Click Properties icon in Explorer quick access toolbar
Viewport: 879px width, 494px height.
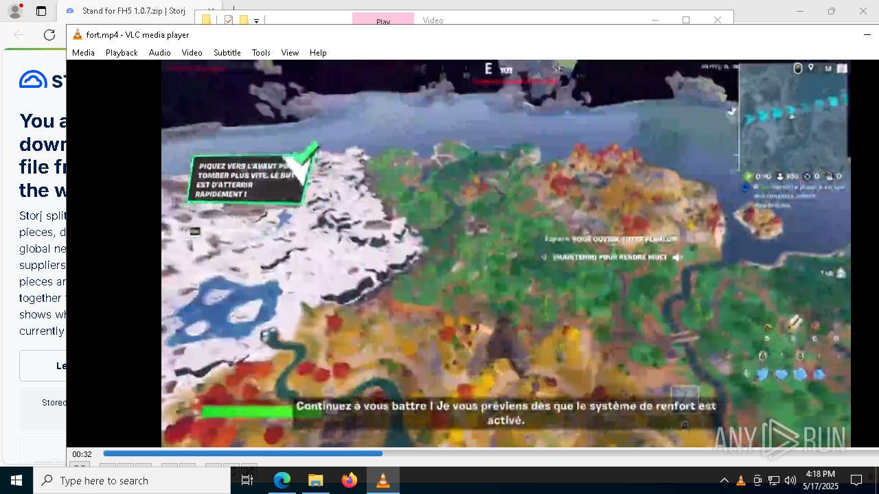pyautogui.click(x=229, y=20)
